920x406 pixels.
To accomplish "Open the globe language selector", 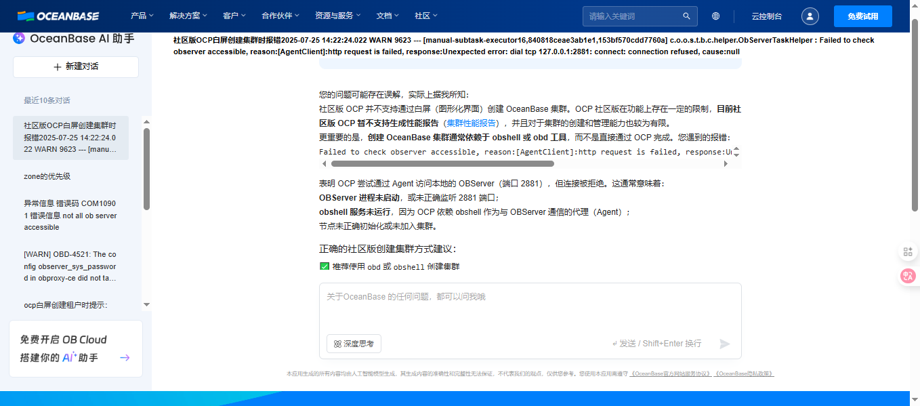I will 716,16.
